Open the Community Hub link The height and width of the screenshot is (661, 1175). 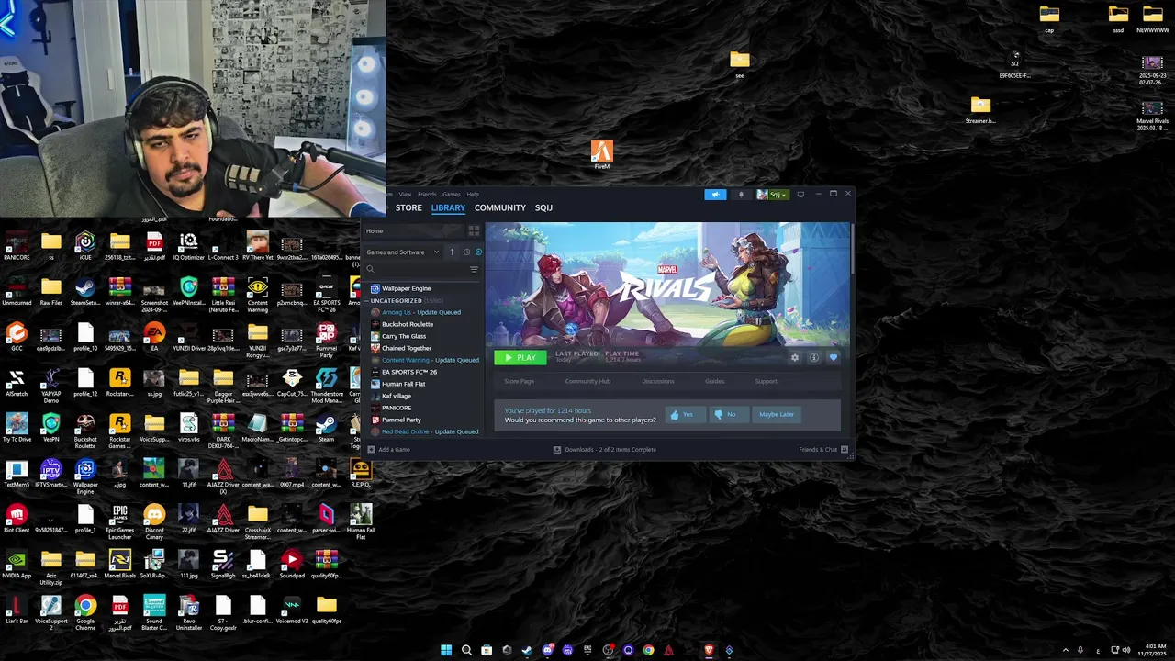[x=587, y=381]
